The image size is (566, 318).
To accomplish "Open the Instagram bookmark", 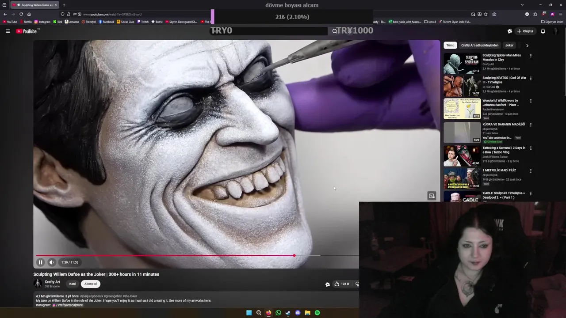I will [x=42, y=22].
